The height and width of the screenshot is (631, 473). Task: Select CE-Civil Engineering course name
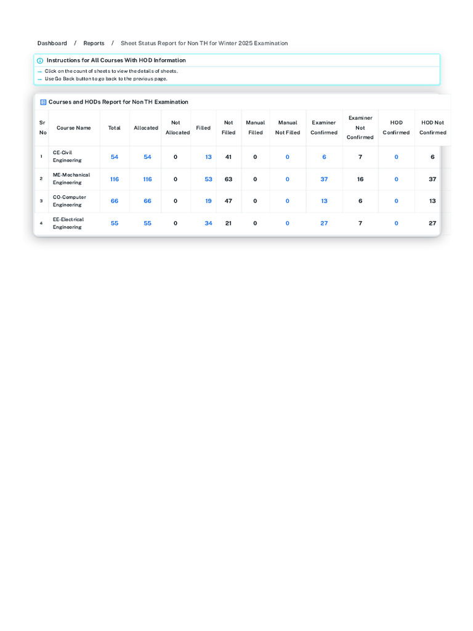pyautogui.click(x=67, y=157)
